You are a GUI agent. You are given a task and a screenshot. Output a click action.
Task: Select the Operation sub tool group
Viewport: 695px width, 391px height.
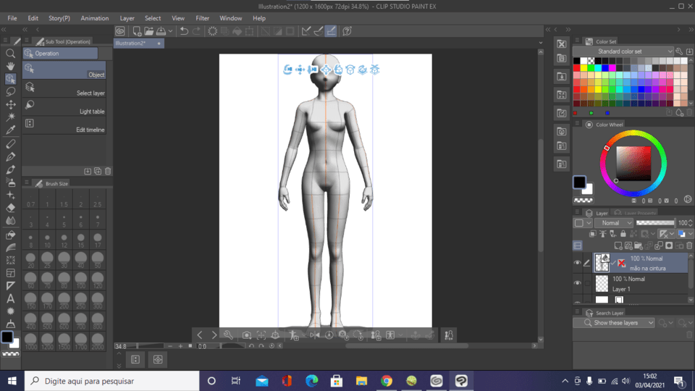point(60,53)
